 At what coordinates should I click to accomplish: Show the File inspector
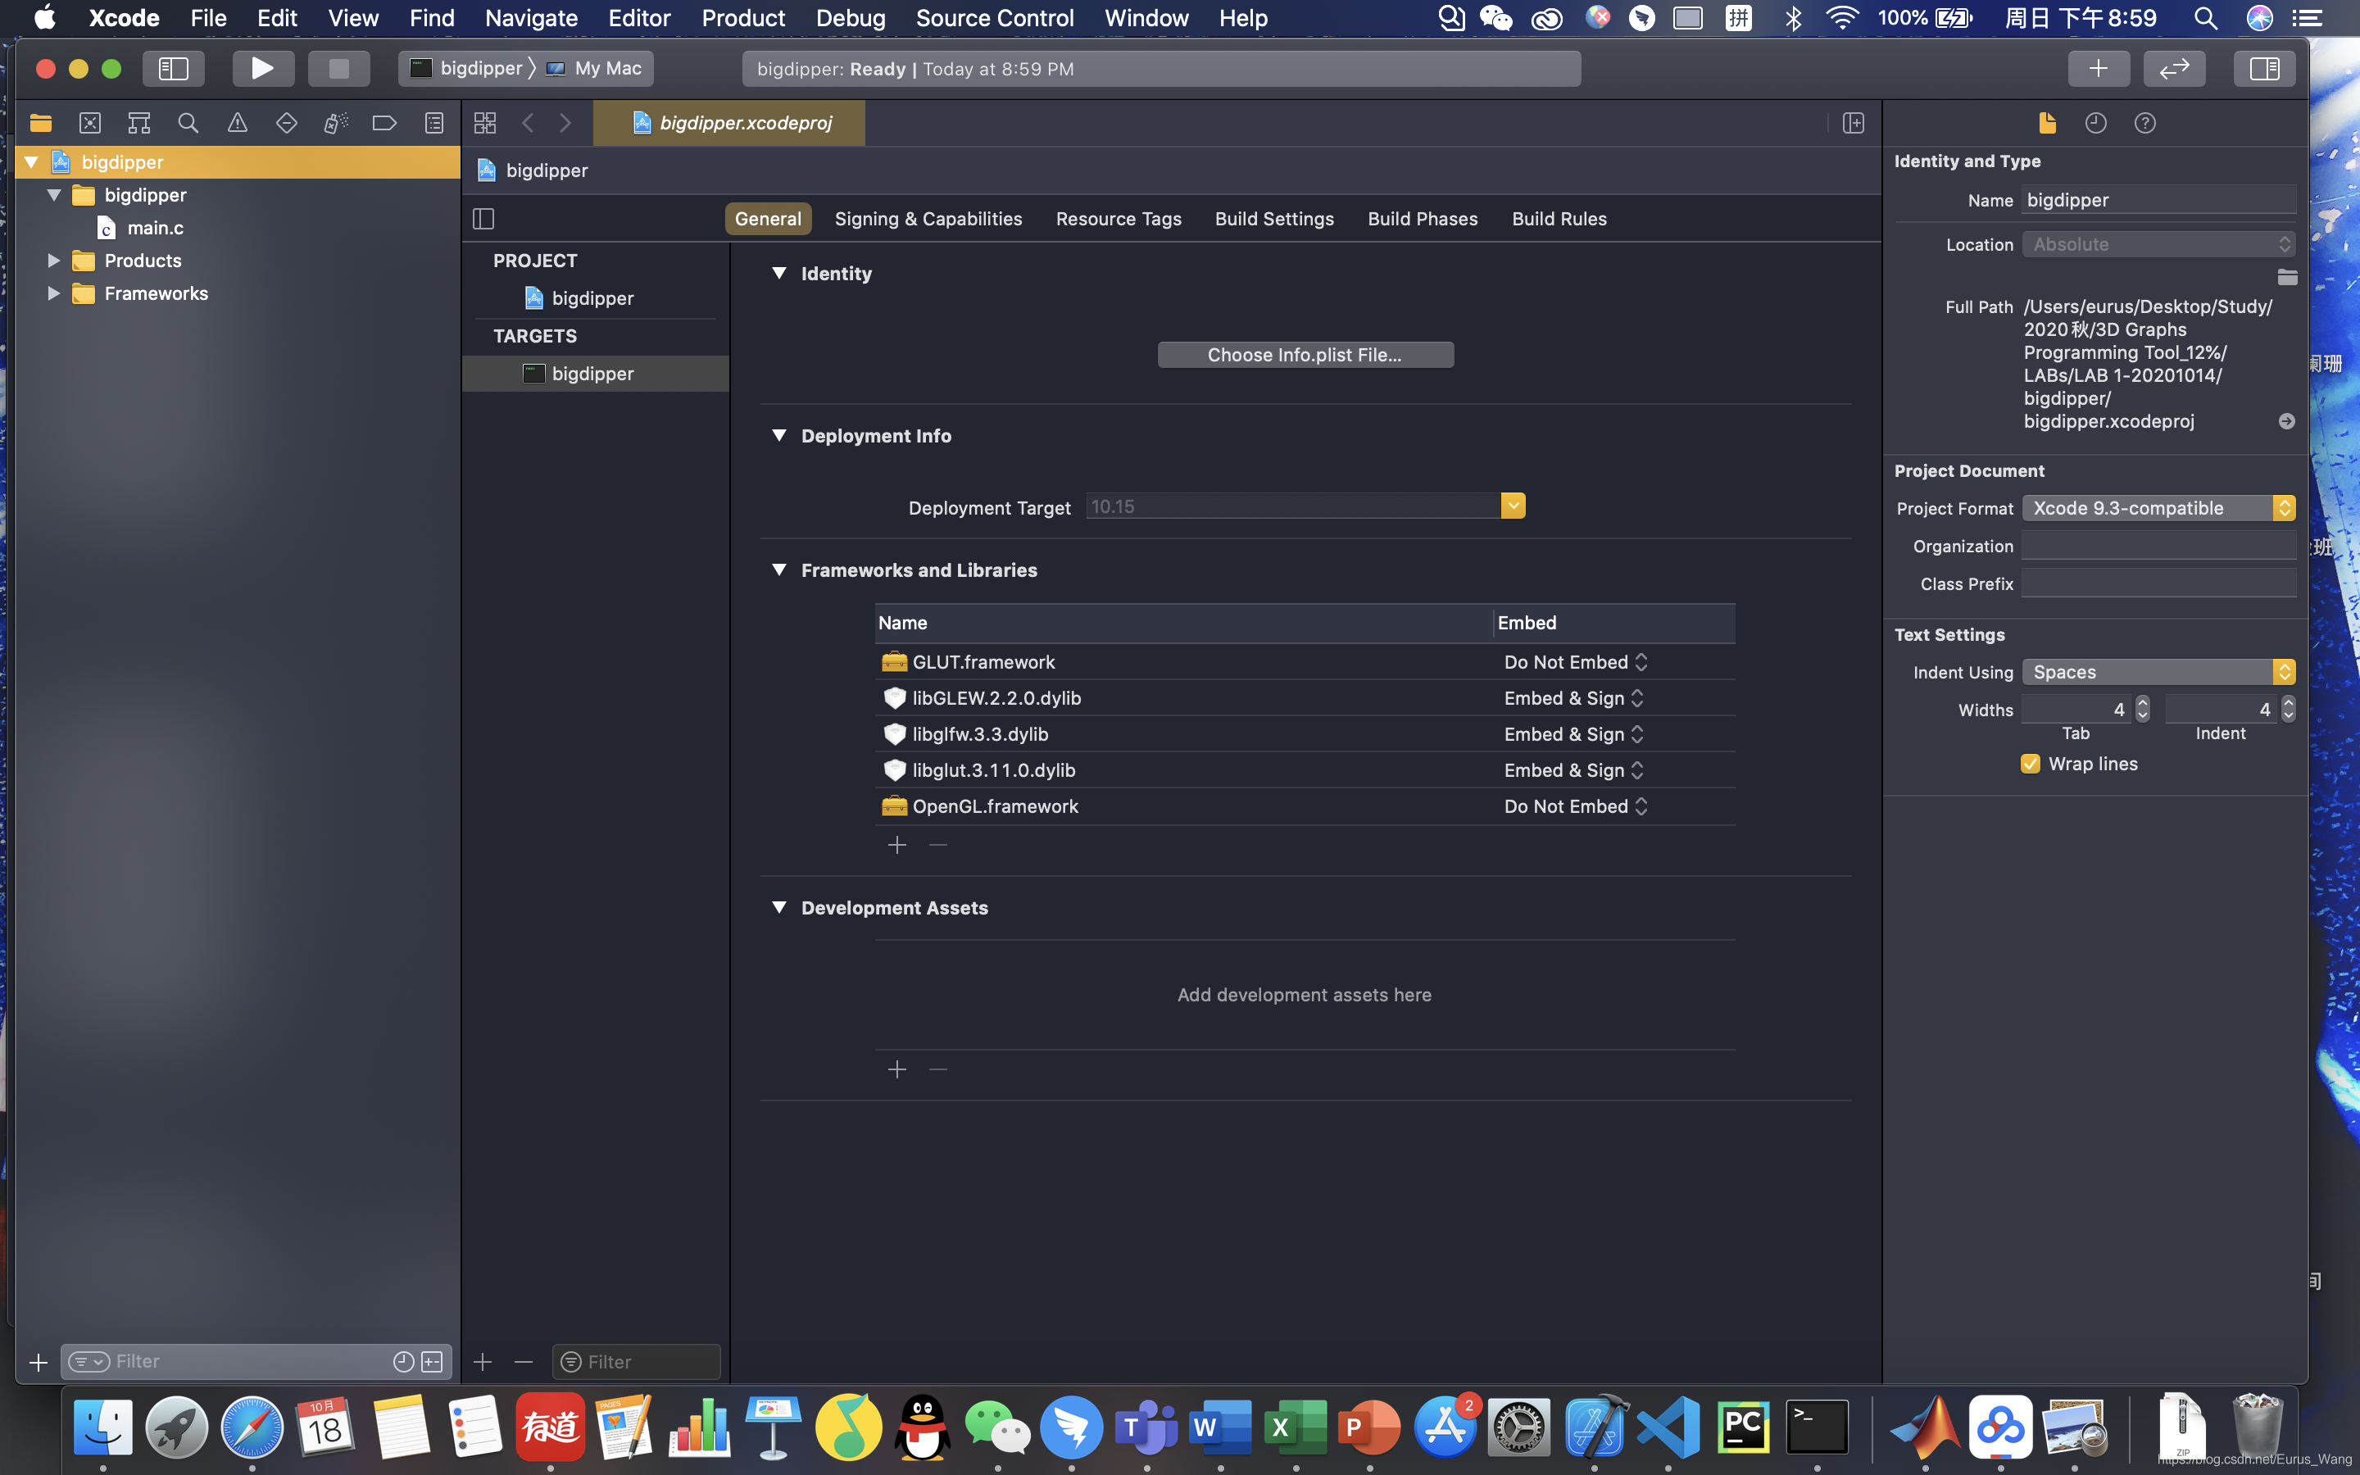(2047, 123)
